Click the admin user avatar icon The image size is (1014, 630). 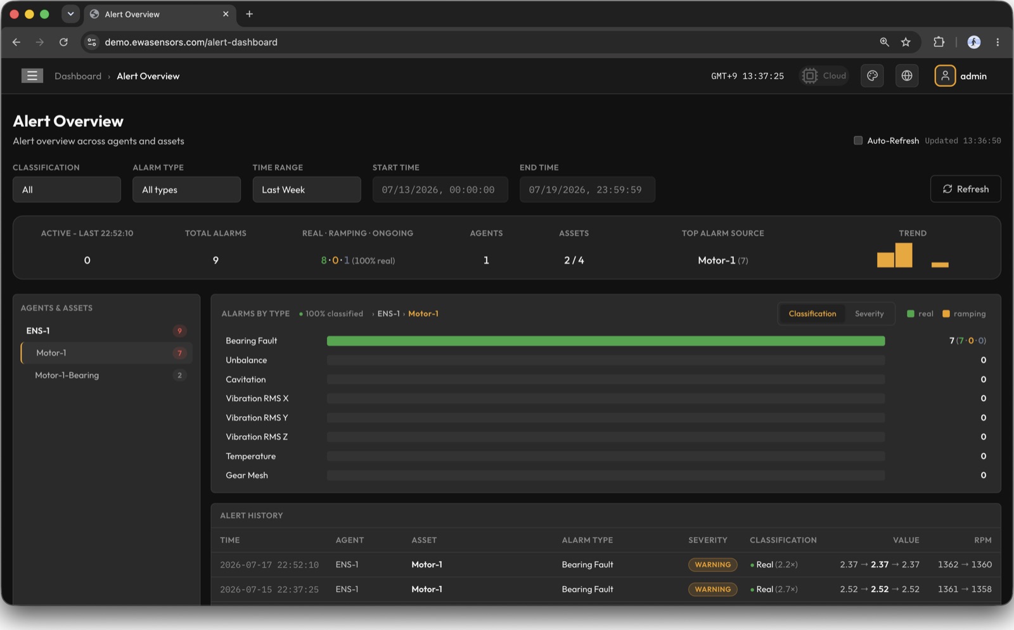945,76
